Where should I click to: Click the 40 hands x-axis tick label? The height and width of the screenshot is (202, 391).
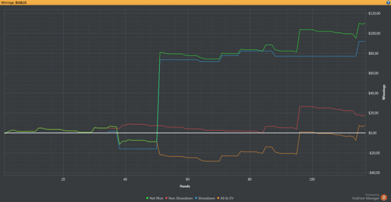pos(125,179)
